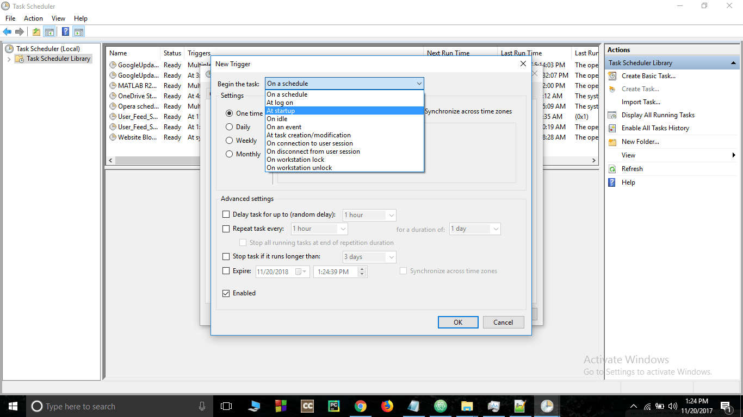Open the View menu
This screenshot has width=743, height=417.
click(x=58, y=18)
